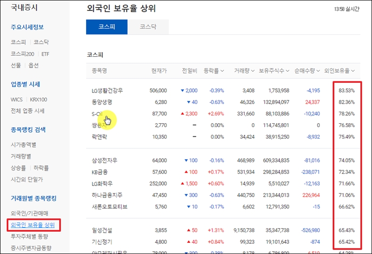This screenshot has width=372, height=254.
Task: Open stock 락앤락
Action: click(x=100, y=137)
